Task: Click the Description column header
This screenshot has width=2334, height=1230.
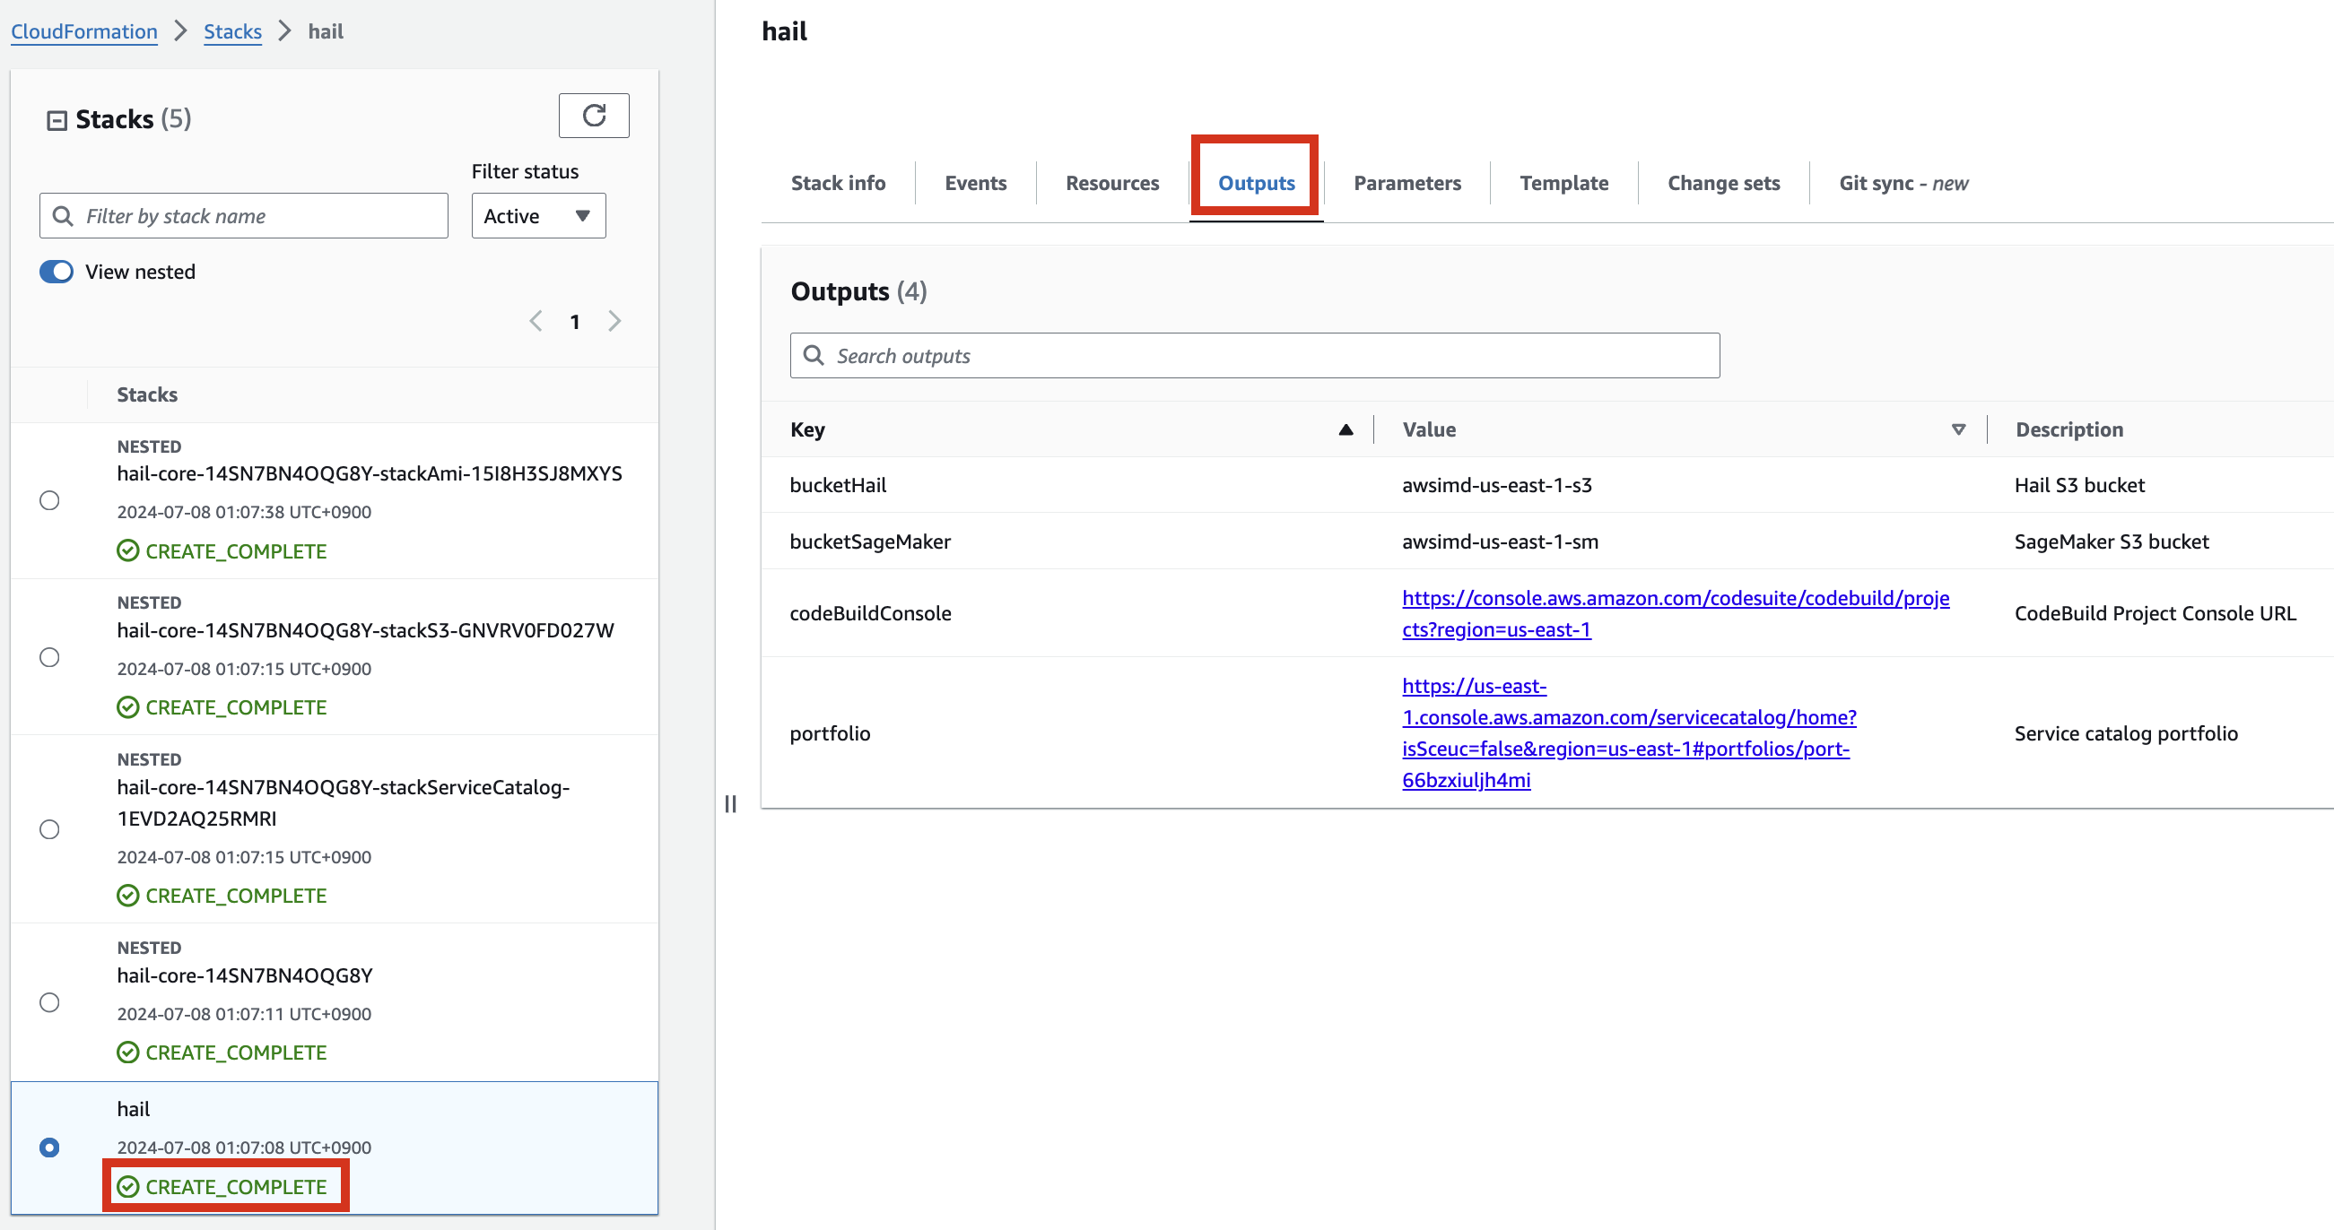Action: pyautogui.click(x=2068, y=429)
